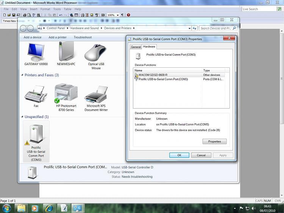The width and height of the screenshot is (284, 213).
Task: Select the Optical USB Mouse device
Action: 96,57
